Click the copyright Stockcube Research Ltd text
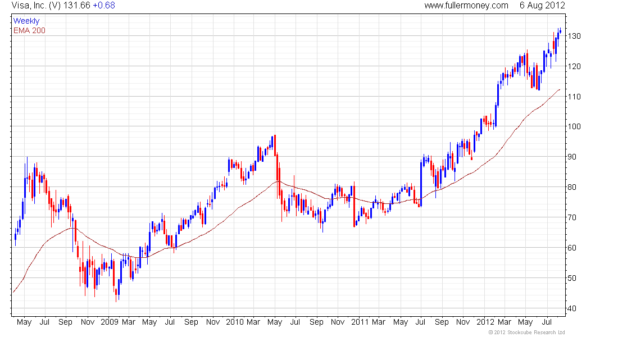Viewport: 618px width, 337px height. coord(526,333)
